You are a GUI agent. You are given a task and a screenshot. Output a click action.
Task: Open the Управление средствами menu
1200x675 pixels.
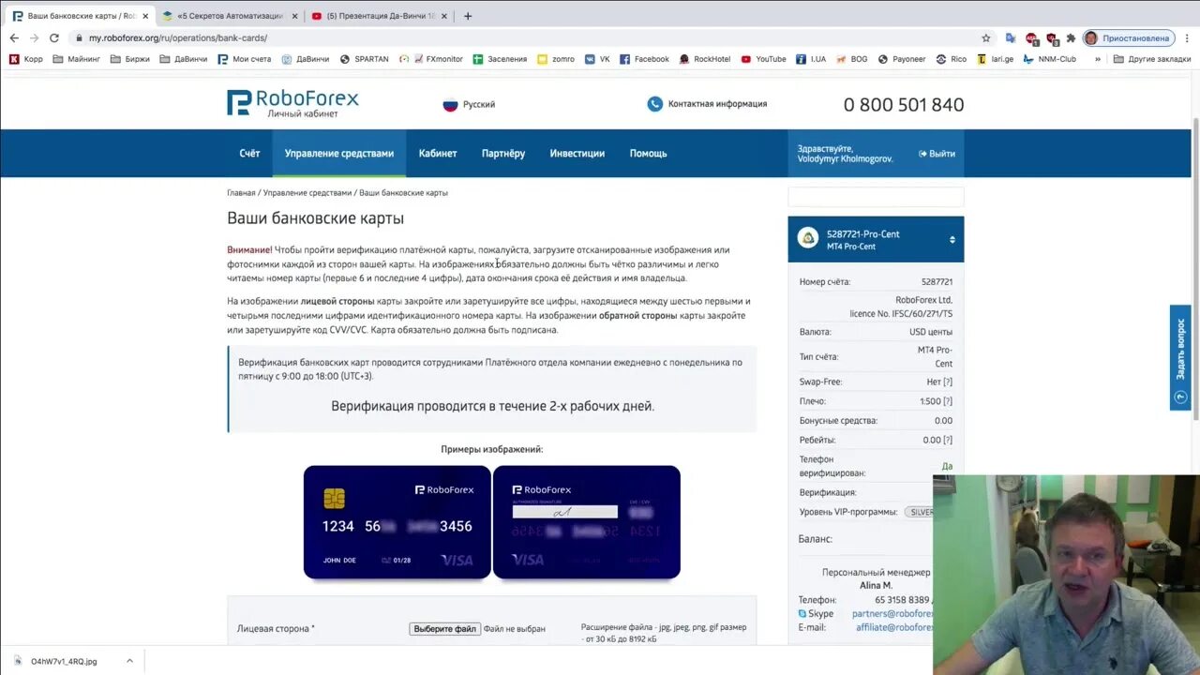click(339, 154)
